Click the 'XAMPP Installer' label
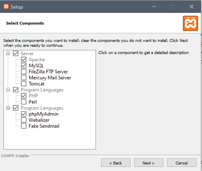202x171 pixels. [x=15, y=156]
